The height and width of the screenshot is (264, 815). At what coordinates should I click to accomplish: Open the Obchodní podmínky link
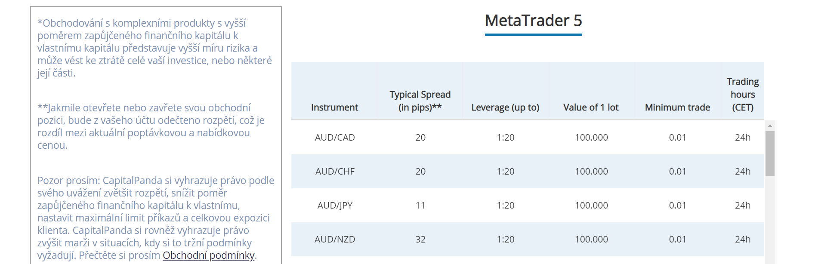[208, 255]
